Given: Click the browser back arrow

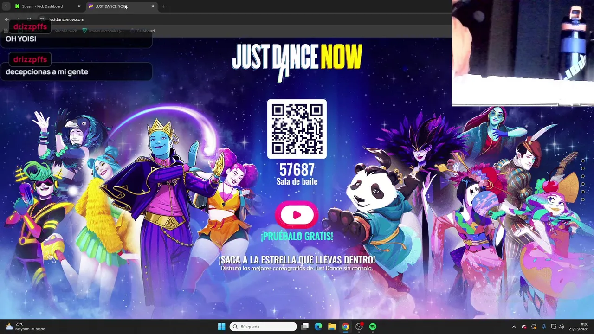Looking at the screenshot, I should tap(6, 19).
